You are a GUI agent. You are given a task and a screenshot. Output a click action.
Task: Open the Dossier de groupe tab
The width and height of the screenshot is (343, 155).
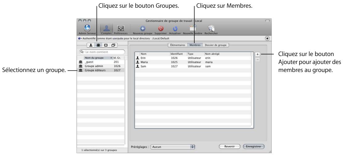point(216,45)
